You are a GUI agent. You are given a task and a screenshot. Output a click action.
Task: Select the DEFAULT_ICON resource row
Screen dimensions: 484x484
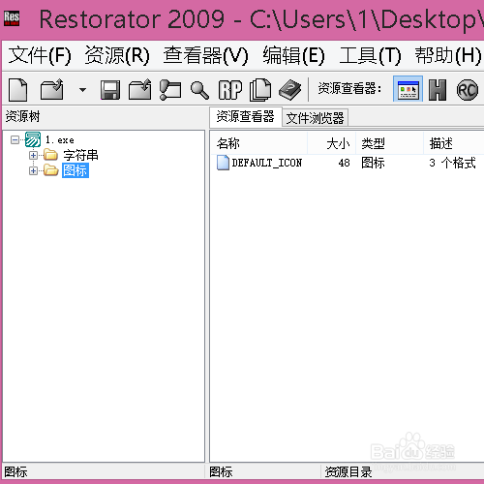tap(348, 163)
